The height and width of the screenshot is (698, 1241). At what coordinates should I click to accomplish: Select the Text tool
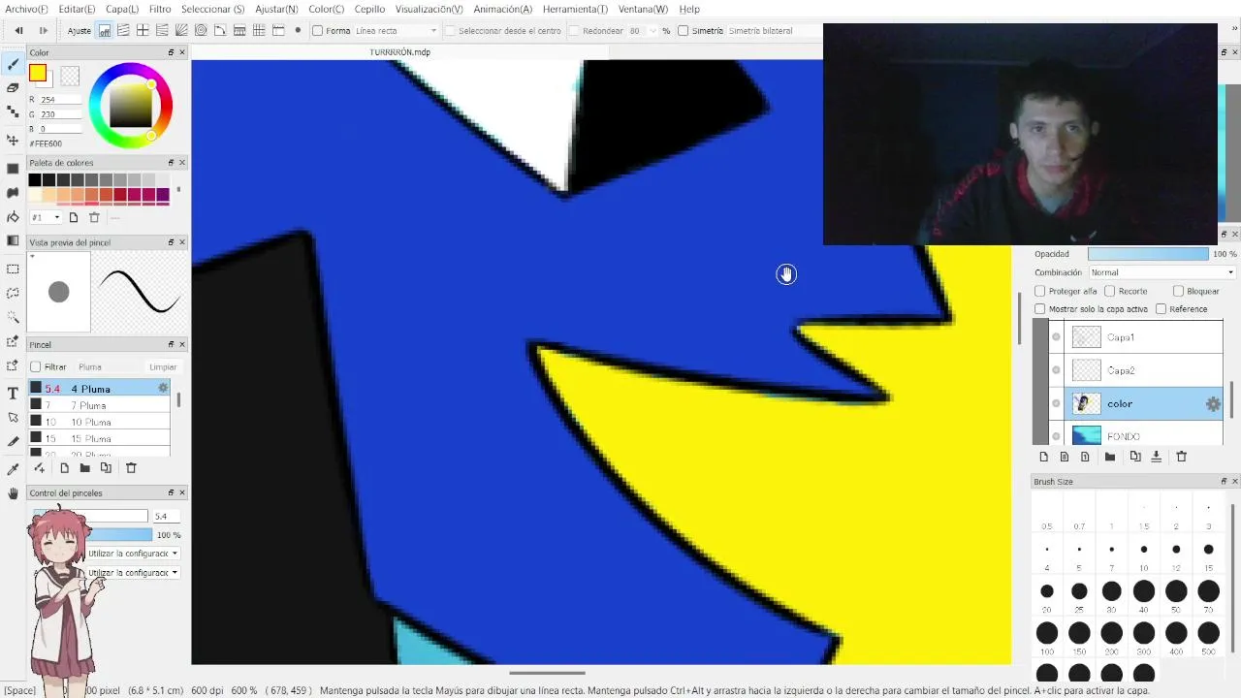[13, 394]
